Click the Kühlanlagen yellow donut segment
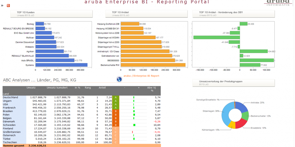Viewport: 295px width, 147px height. click(x=231, y=125)
